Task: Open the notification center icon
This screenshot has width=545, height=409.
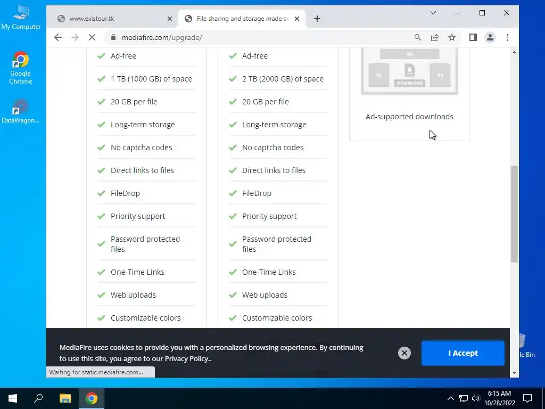Action: click(x=527, y=398)
